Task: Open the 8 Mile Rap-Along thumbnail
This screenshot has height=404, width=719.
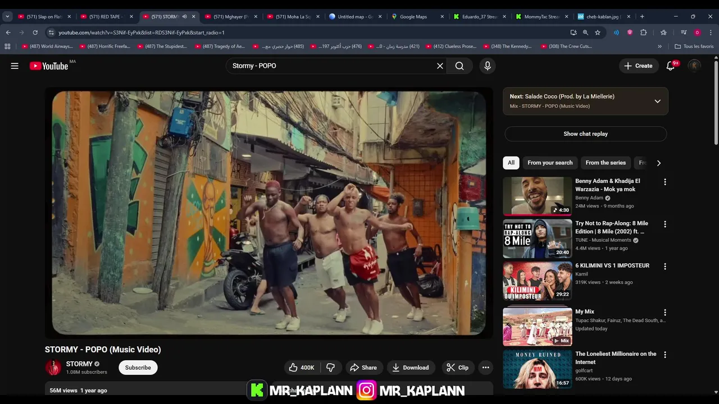Action: [x=537, y=238]
